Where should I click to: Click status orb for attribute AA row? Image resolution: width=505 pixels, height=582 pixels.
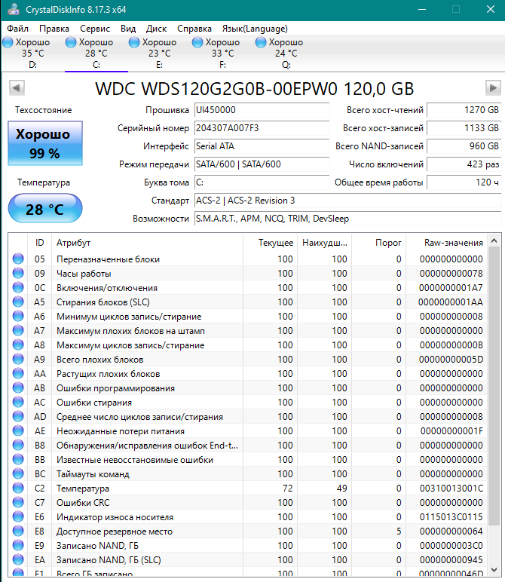[x=18, y=373]
